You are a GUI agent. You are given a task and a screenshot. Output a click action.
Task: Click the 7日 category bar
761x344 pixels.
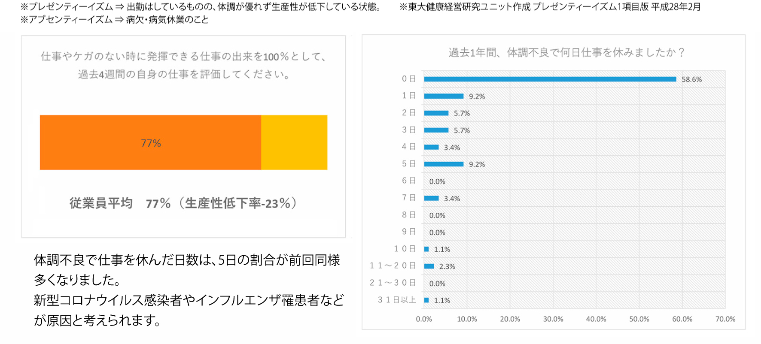tap(431, 198)
